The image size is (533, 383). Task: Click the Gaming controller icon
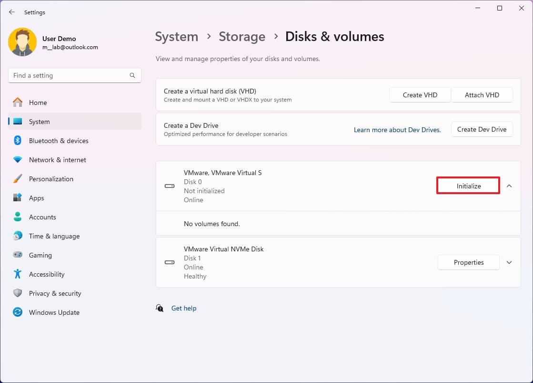pyautogui.click(x=18, y=255)
